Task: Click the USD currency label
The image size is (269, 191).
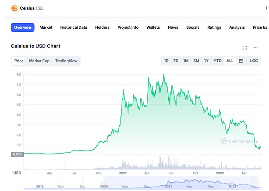Action: [x=17, y=173]
